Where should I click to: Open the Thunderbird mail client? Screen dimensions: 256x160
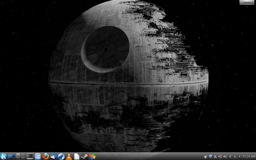[x=53, y=156]
